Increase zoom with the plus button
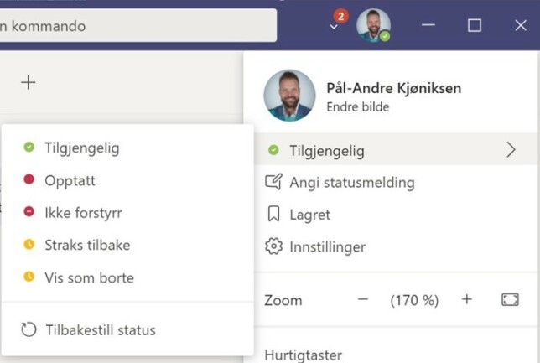Viewport: 540px width, 363px height. (x=467, y=299)
